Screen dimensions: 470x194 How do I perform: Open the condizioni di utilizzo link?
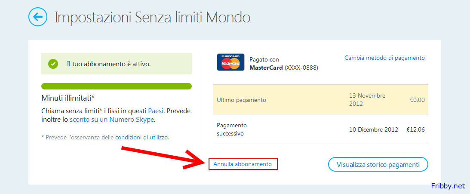coord(142,138)
